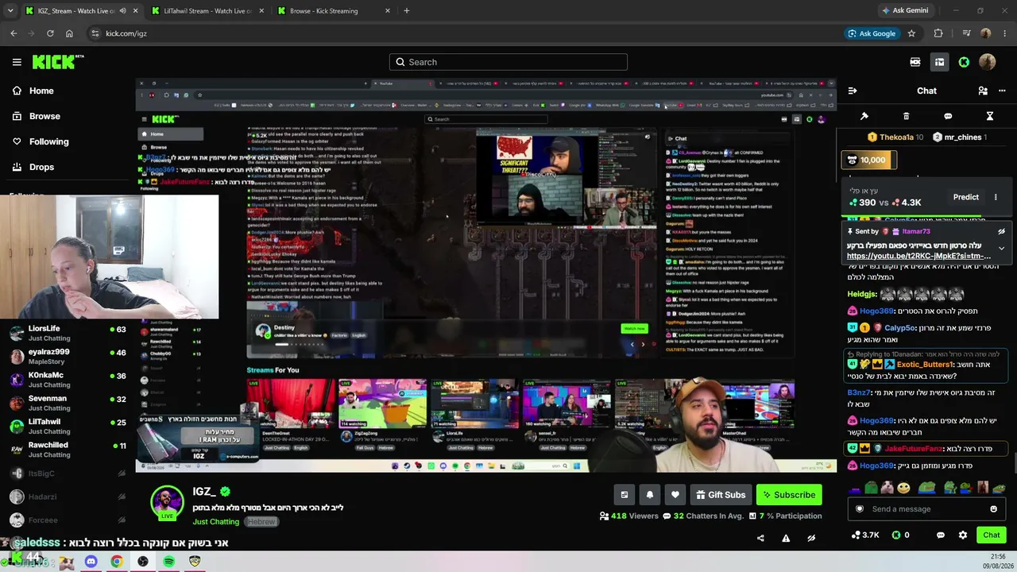Open the hamburger sidebar menu
1017x572 pixels.
[17, 62]
